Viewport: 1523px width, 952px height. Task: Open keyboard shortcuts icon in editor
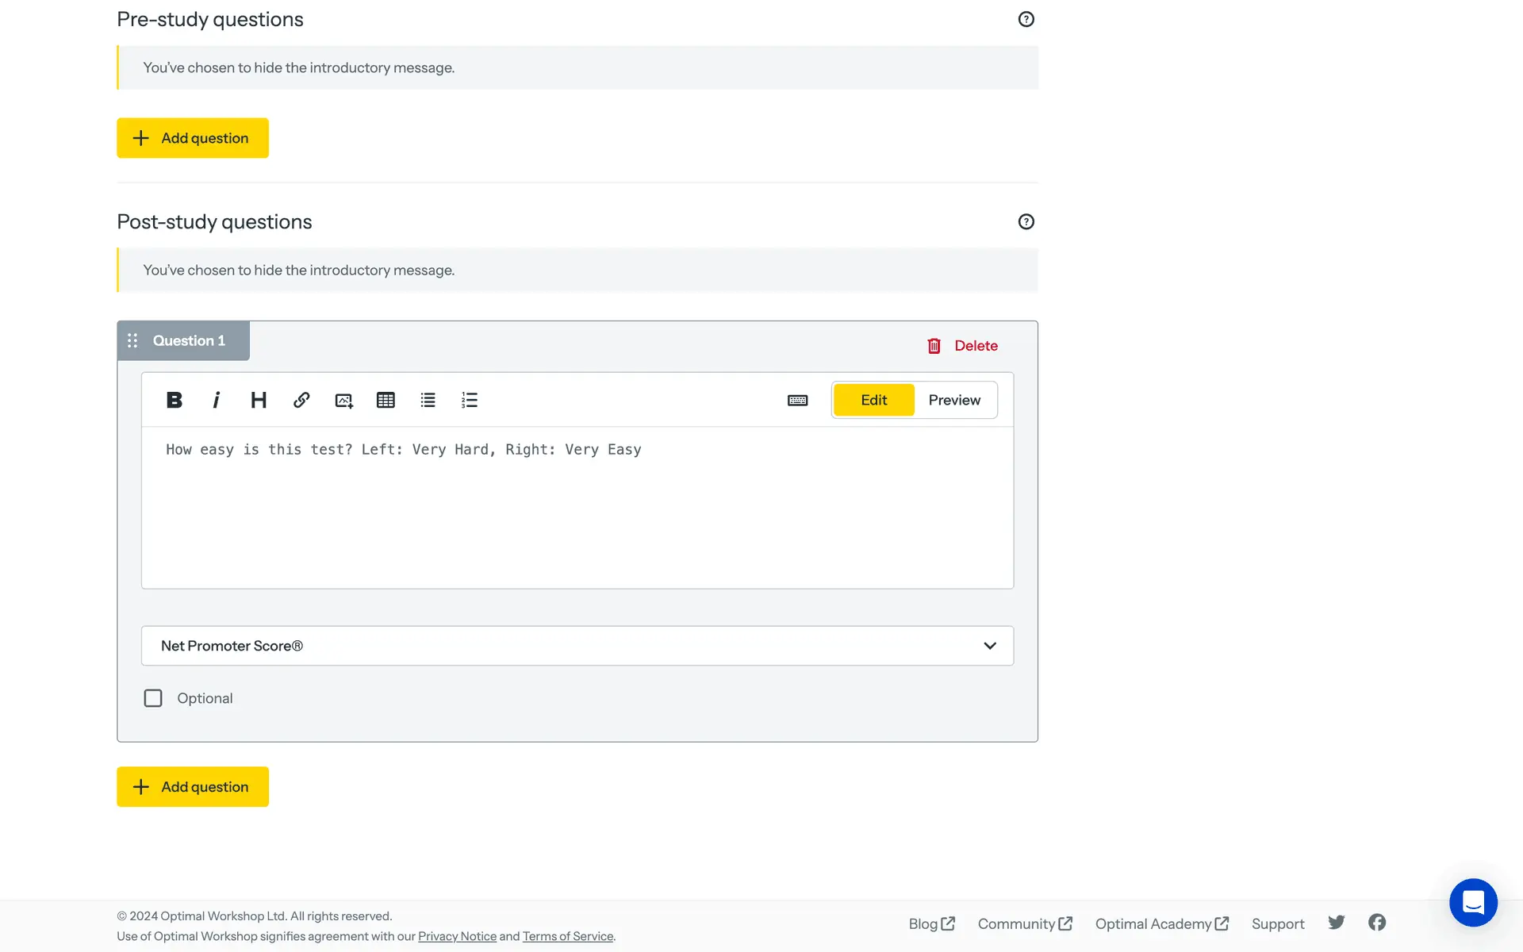click(x=797, y=401)
